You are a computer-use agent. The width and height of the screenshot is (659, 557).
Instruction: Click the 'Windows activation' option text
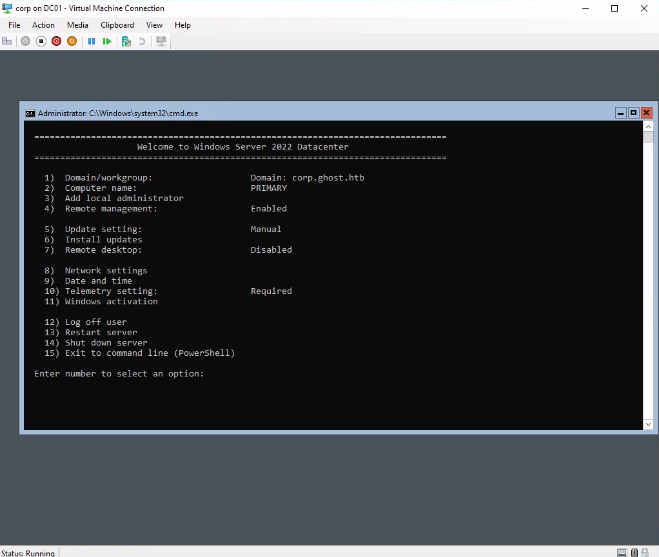click(x=111, y=301)
